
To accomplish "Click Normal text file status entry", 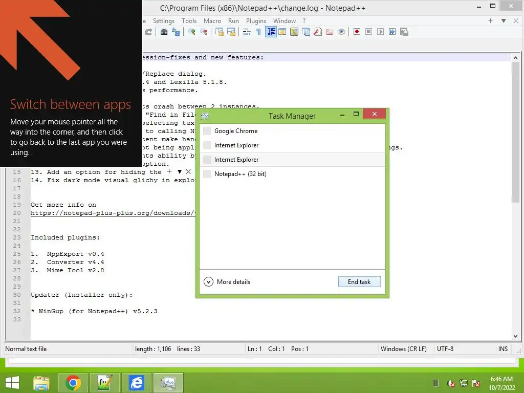I will [x=26, y=349].
